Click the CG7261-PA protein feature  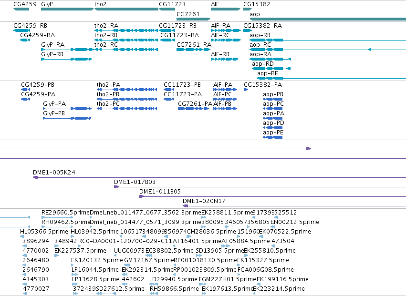pyautogui.click(x=193, y=109)
